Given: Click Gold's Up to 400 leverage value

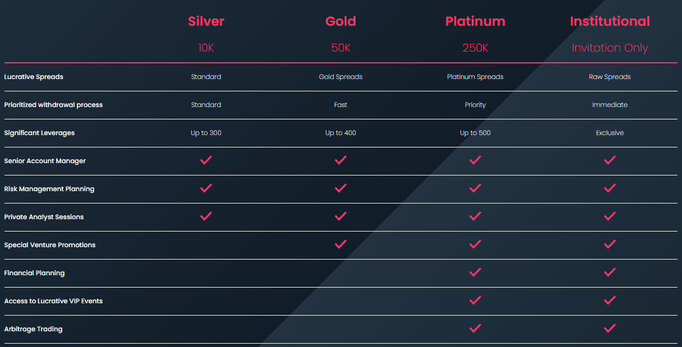Looking at the screenshot, I should pyautogui.click(x=340, y=133).
